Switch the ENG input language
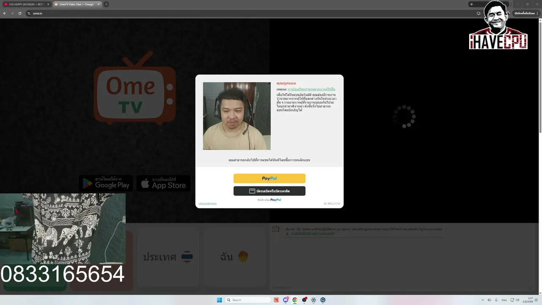The height and width of the screenshot is (305, 542). [x=504, y=300]
